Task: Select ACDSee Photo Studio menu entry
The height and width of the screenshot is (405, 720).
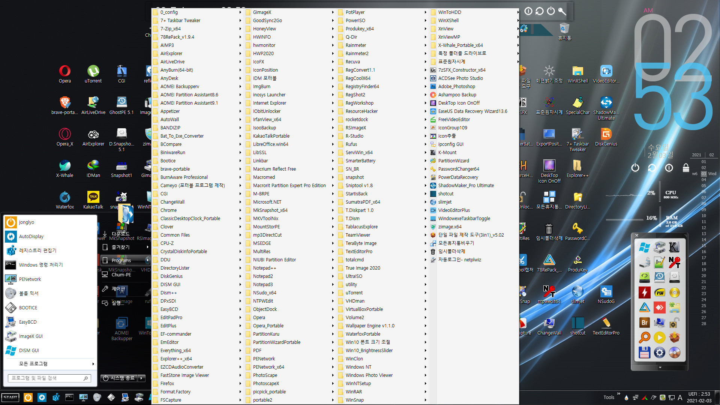Action: coord(474,78)
